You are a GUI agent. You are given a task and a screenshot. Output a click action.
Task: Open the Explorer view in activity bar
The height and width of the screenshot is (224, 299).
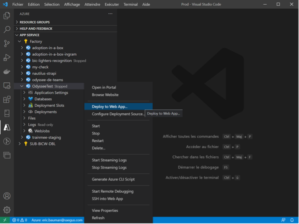click(x=7, y=15)
